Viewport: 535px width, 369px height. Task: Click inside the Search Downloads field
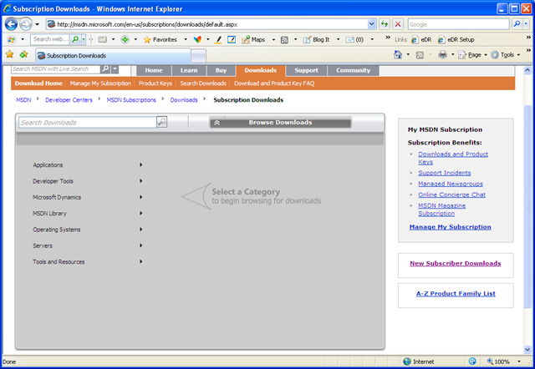click(87, 123)
